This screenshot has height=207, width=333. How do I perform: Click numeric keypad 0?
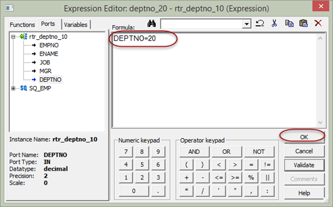(x=134, y=191)
